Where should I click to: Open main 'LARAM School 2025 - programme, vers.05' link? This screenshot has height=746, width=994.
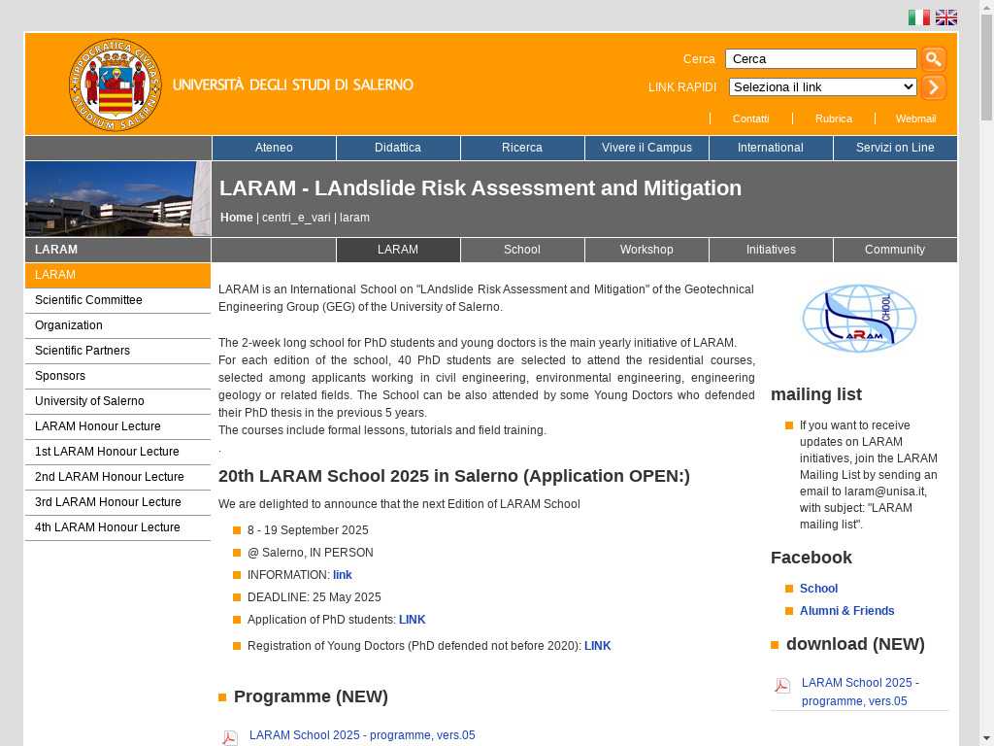[x=362, y=735]
